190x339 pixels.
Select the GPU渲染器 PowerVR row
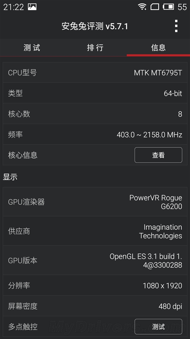(95, 202)
